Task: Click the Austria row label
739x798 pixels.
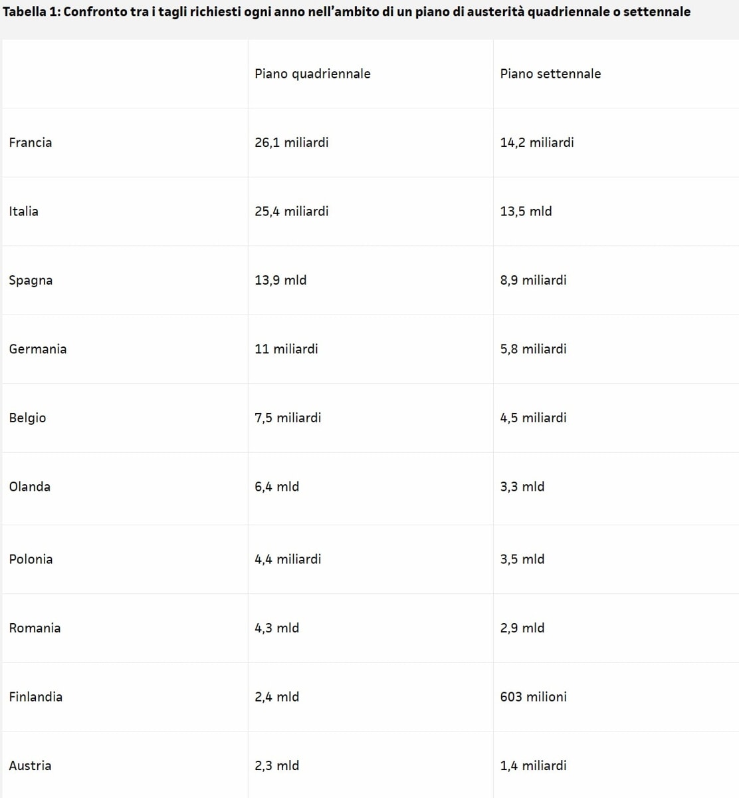Action: click(31, 765)
